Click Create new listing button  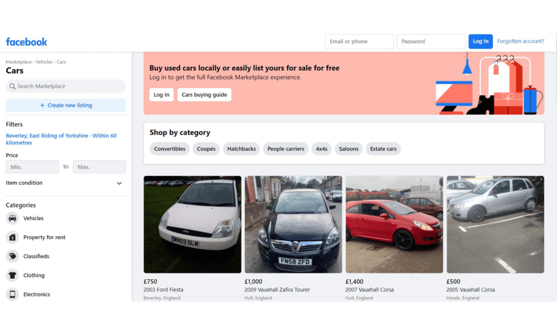(x=66, y=105)
